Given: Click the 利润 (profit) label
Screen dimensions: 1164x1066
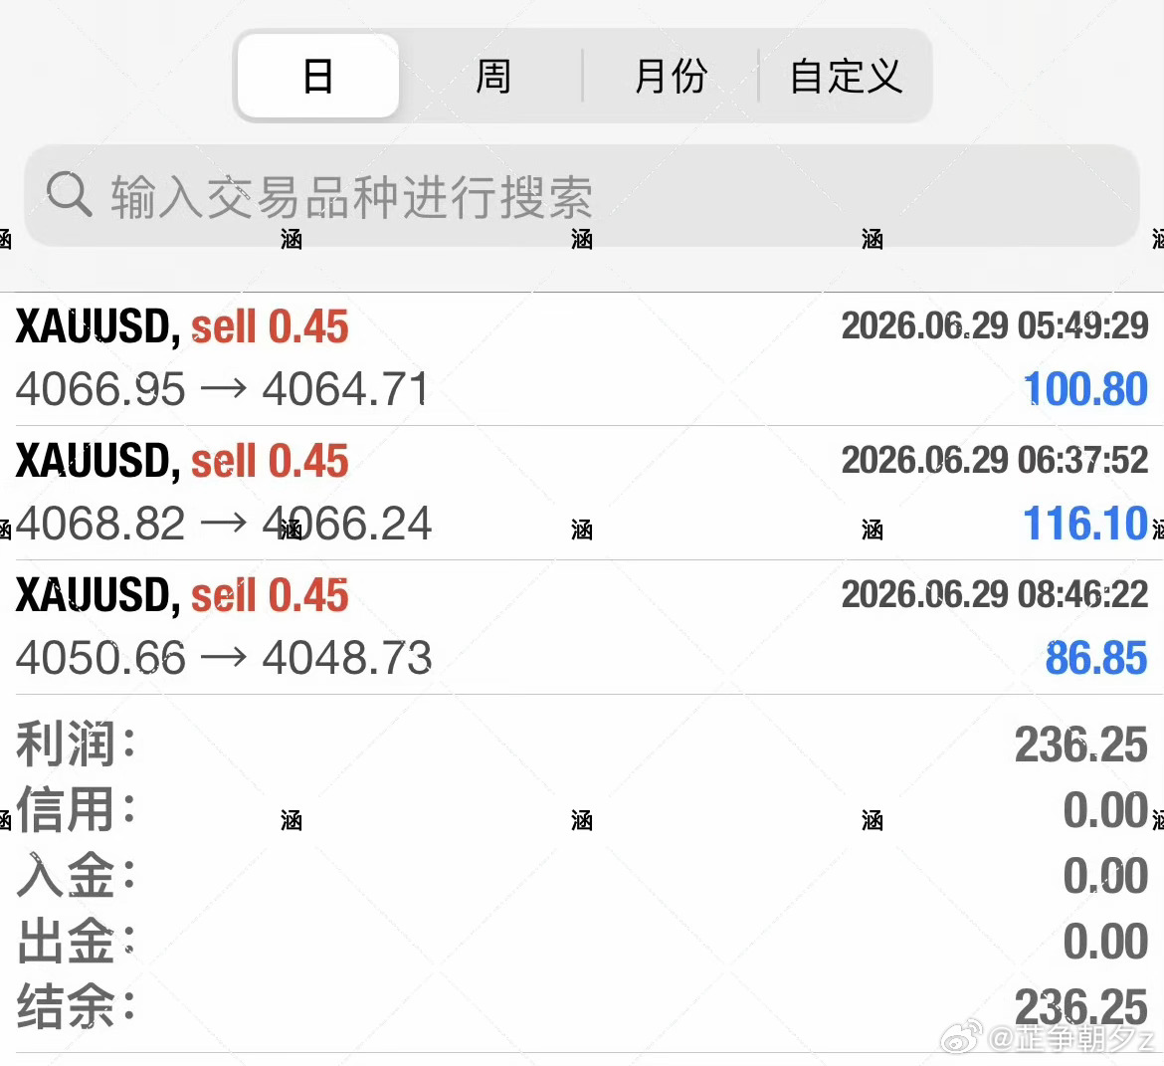Looking at the screenshot, I should [x=76, y=744].
